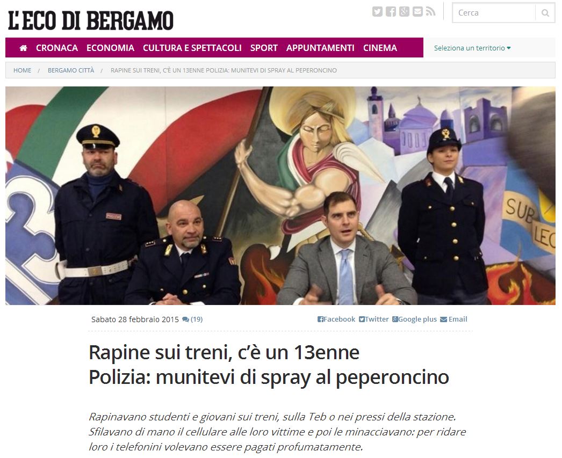Viewport: 562px width, 458px height.
Task: Open the Sport menu section
Action: 264,48
